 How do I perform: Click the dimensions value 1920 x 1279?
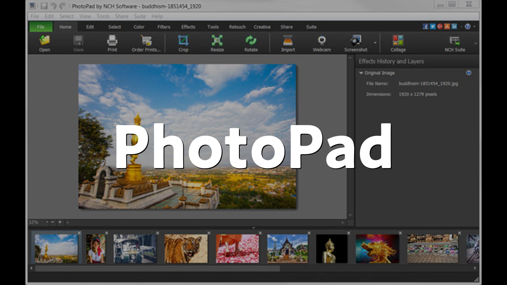(417, 94)
